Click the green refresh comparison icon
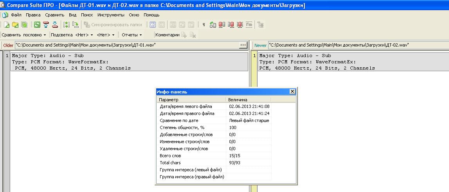The height and width of the screenshot is (192, 449). click(x=37, y=25)
